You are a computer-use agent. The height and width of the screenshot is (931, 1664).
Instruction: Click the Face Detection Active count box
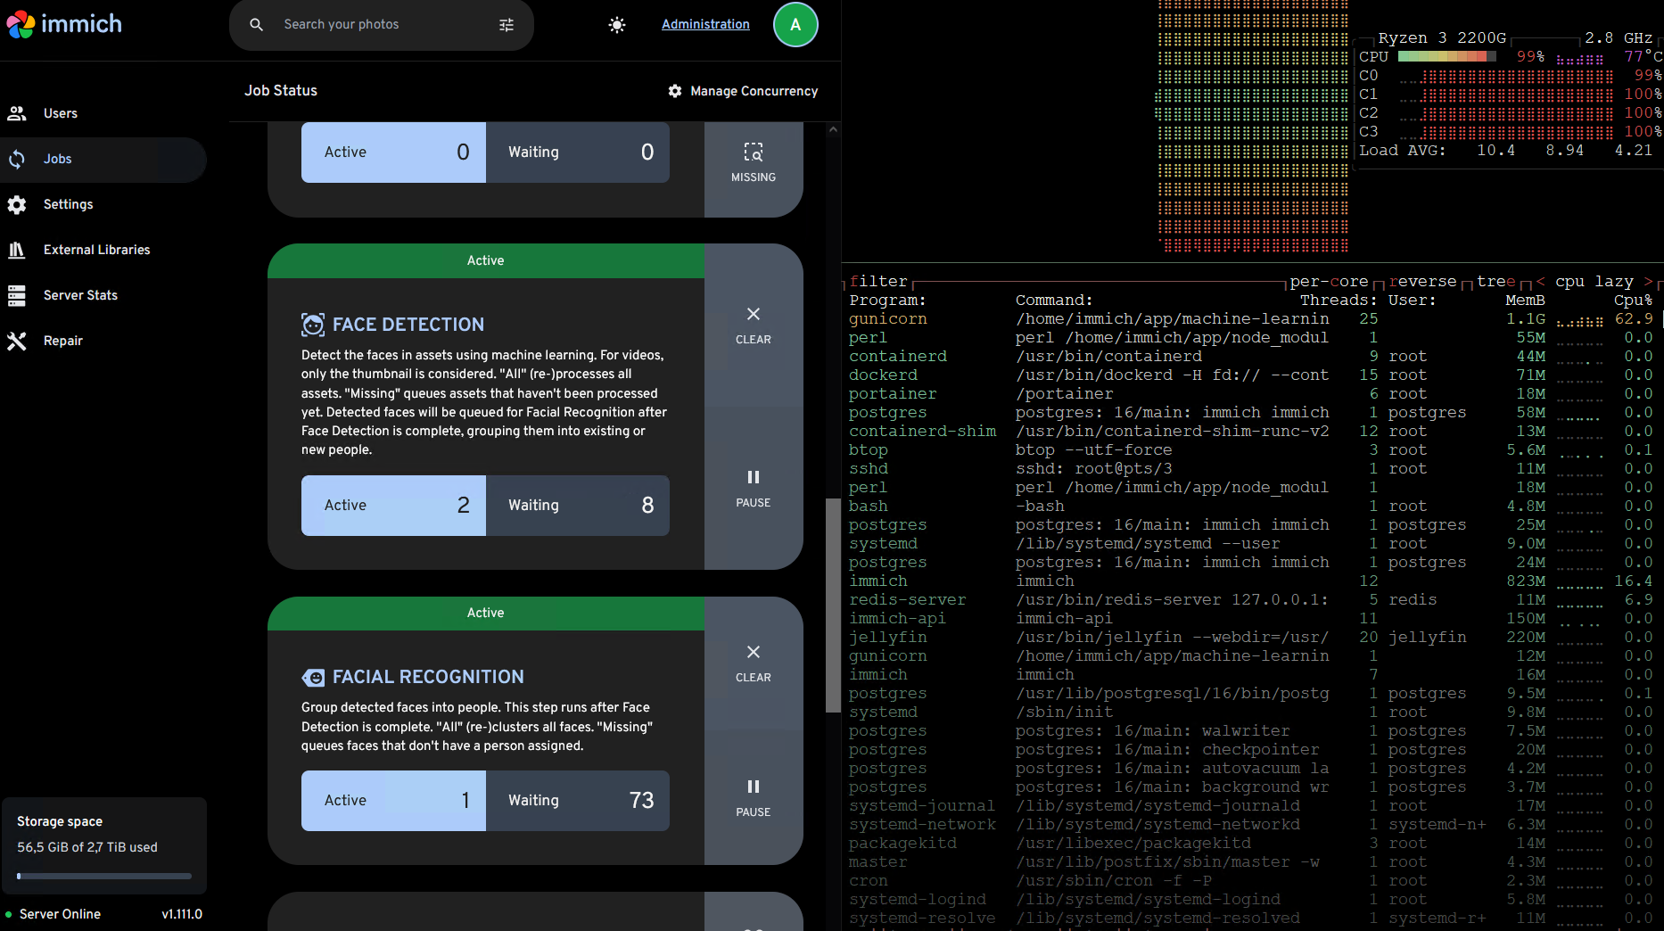[x=393, y=506]
